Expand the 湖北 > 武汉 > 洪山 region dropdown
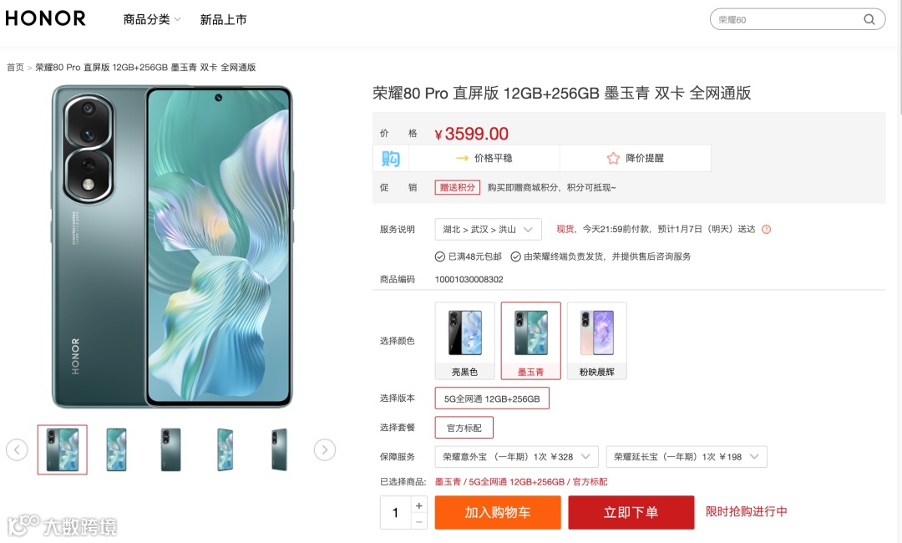The height and width of the screenshot is (543, 902). tap(488, 229)
